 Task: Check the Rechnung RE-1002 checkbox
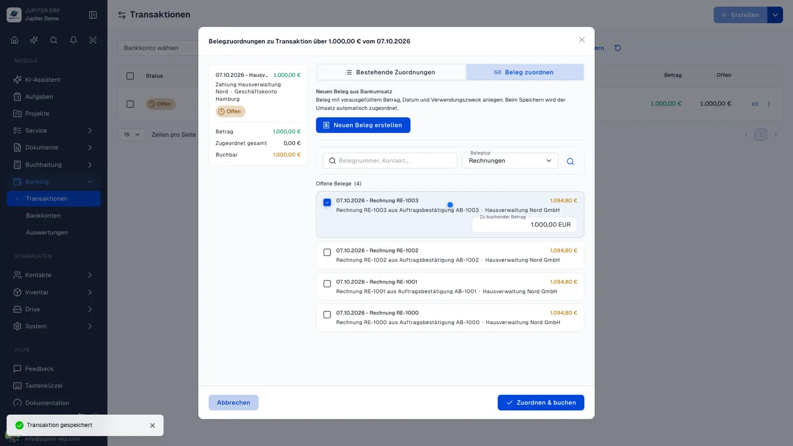click(327, 252)
